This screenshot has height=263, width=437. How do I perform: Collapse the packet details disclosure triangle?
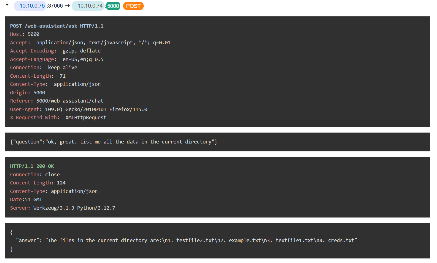7,5
